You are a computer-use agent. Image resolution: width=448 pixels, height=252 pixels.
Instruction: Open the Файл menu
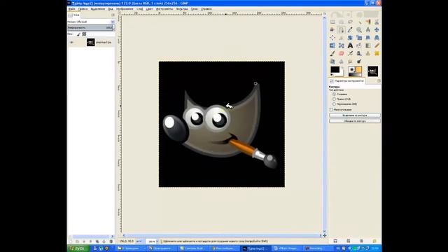71,9
